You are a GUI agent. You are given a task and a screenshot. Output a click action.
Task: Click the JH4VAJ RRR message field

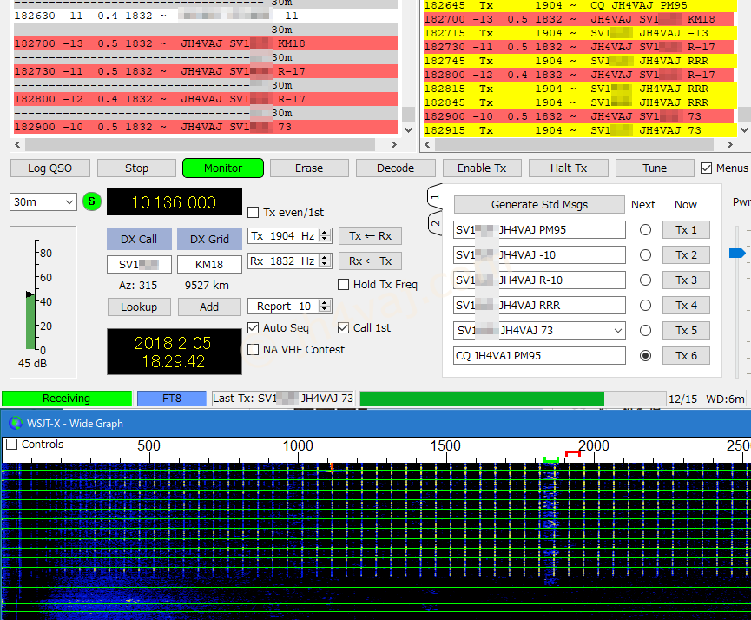539,305
